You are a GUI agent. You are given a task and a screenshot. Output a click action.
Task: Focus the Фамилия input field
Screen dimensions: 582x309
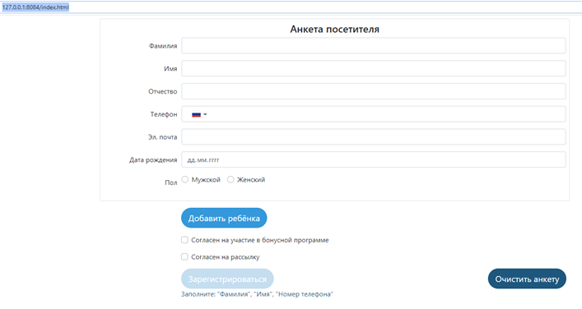click(x=374, y=45)
